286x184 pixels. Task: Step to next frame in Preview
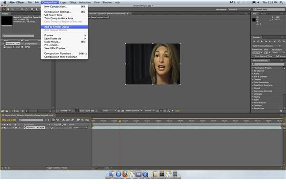tap(266, 41)
